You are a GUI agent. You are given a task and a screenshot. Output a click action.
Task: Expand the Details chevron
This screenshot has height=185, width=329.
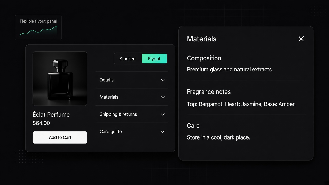[x=163, y=80]
